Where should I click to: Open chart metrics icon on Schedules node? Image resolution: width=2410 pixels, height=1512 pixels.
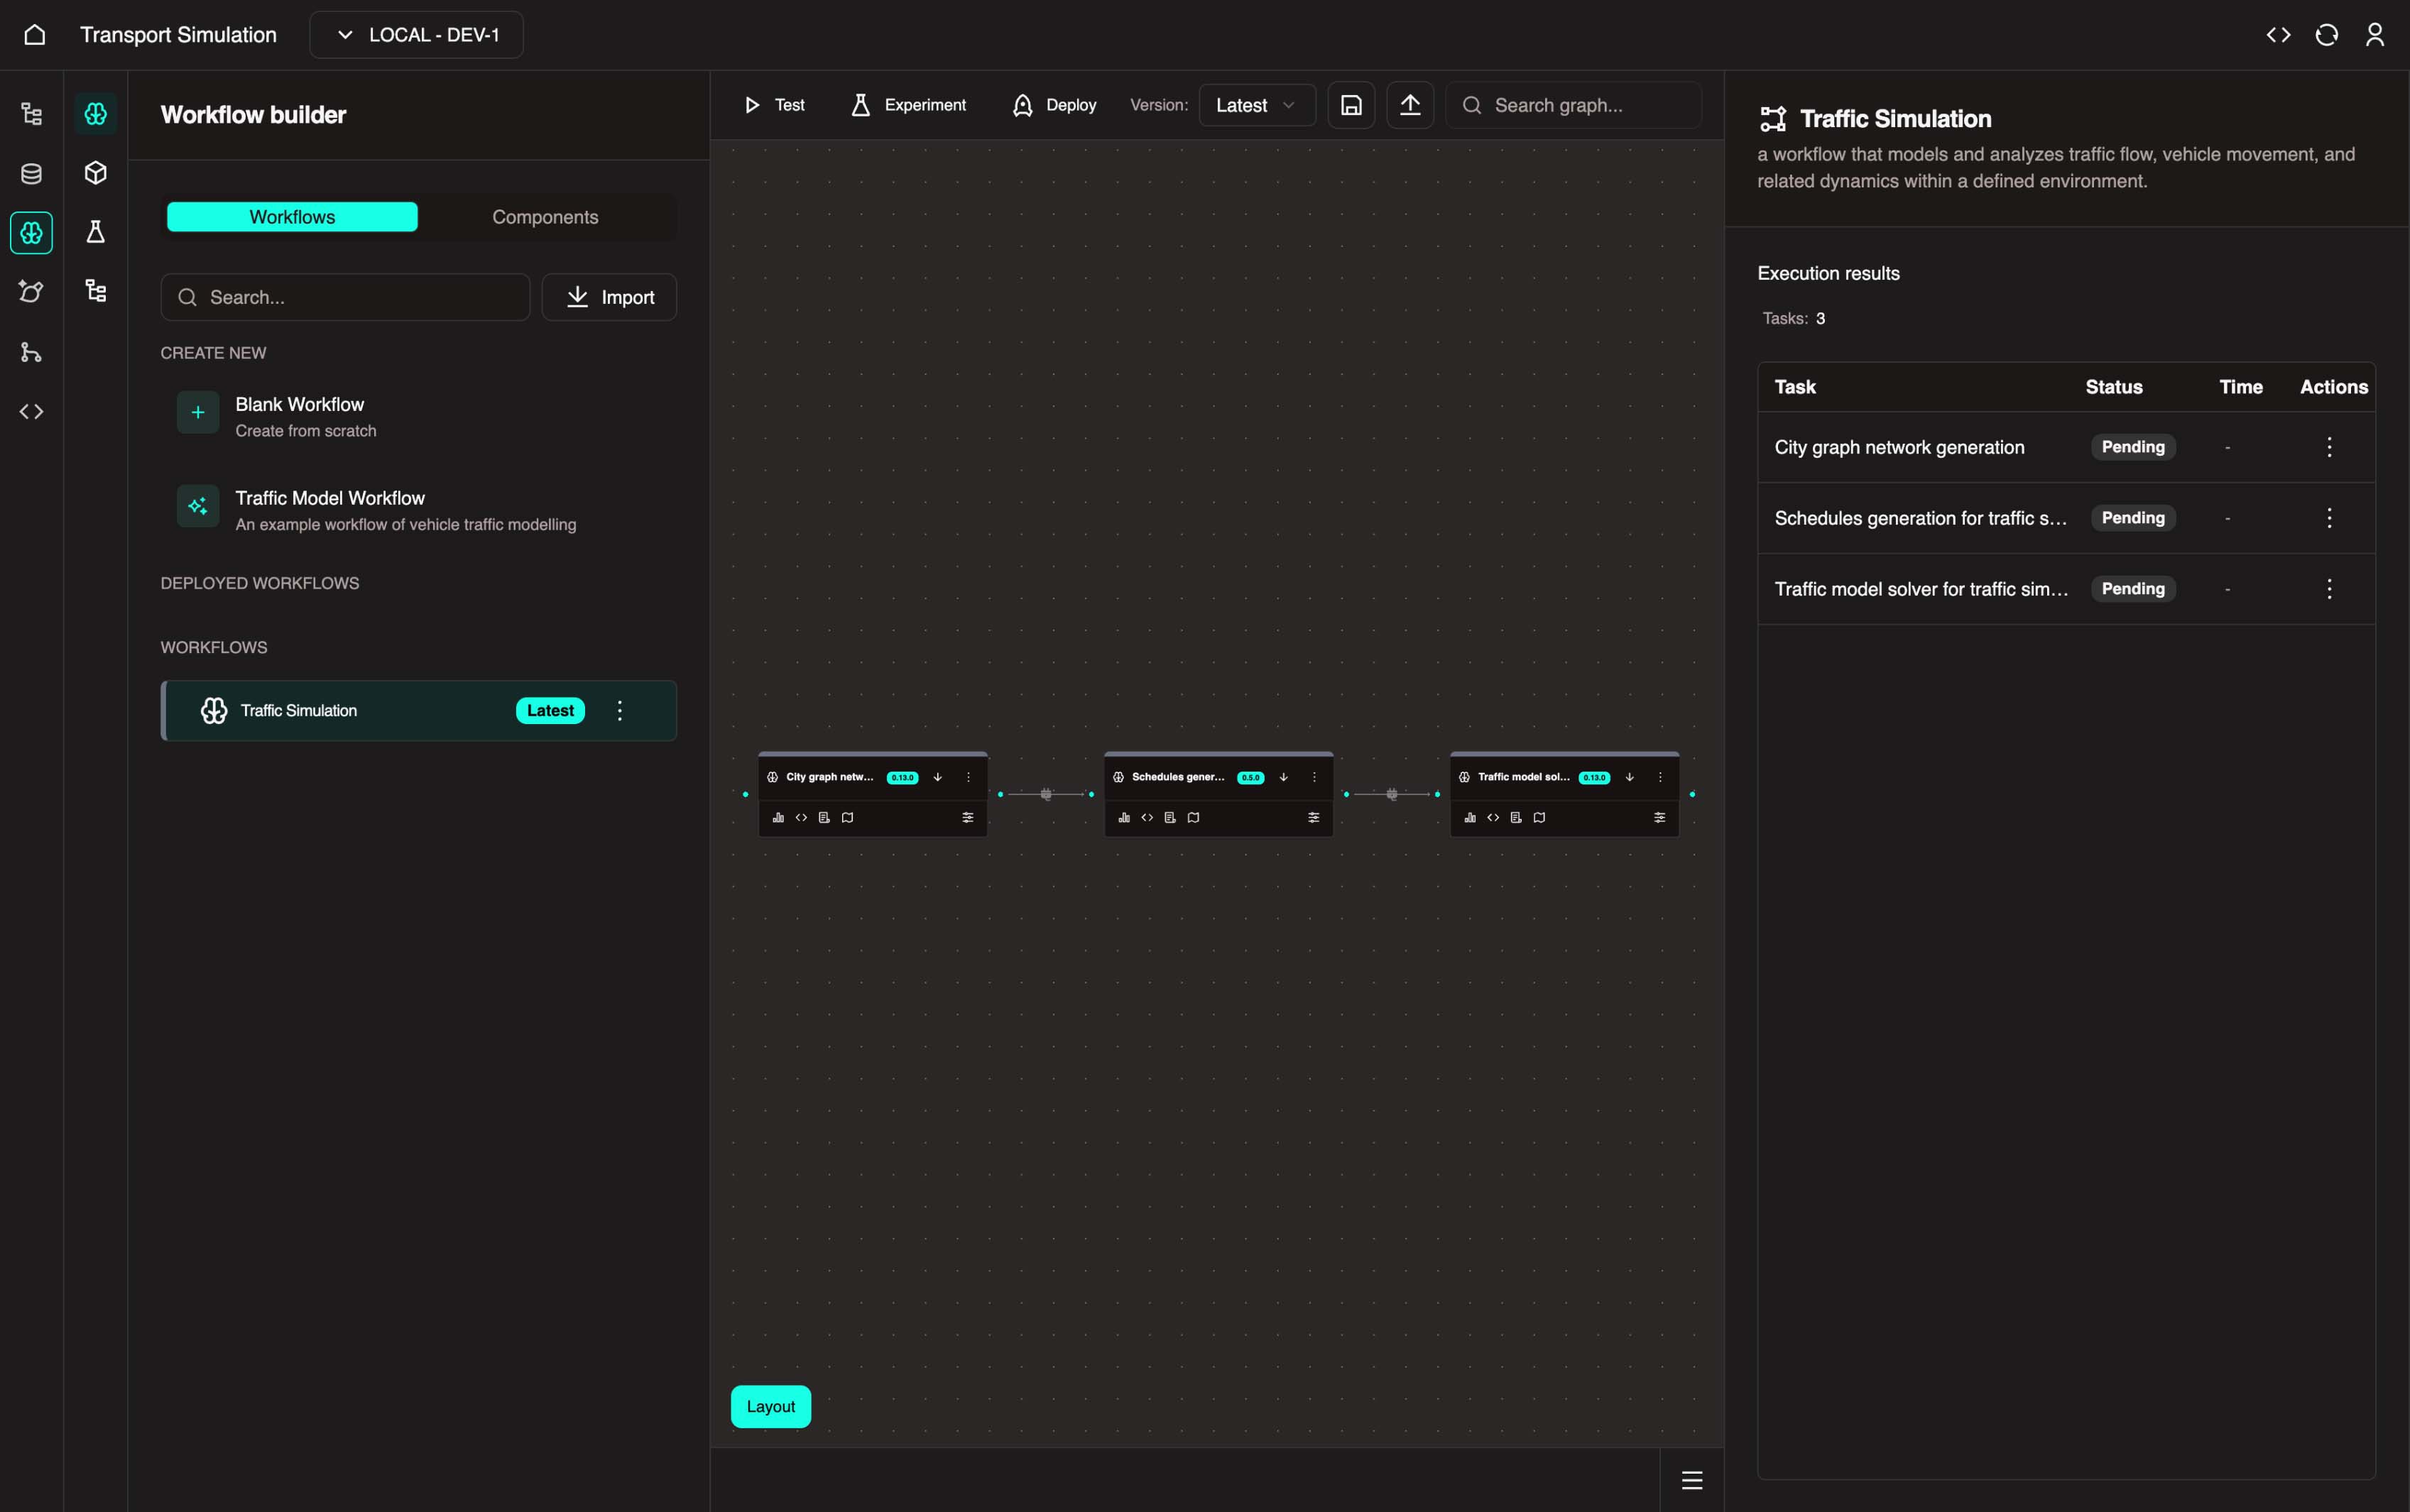point(1124,818)
